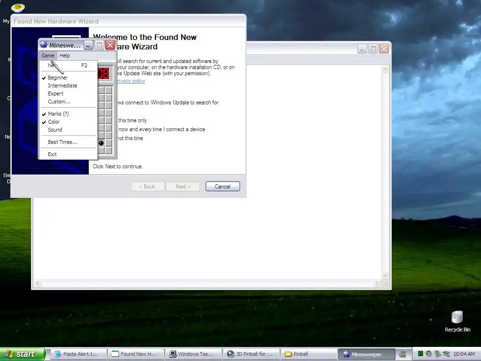Switch to Found New Hardware taskbar button

click(x=136, y=354)
